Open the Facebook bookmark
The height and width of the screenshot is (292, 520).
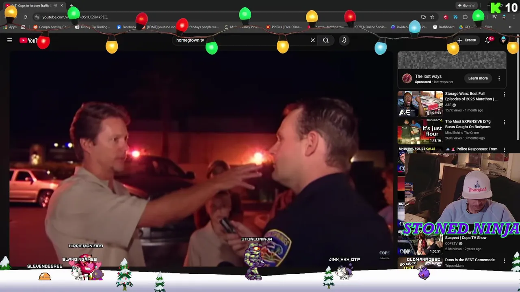[x=126, y=27]
